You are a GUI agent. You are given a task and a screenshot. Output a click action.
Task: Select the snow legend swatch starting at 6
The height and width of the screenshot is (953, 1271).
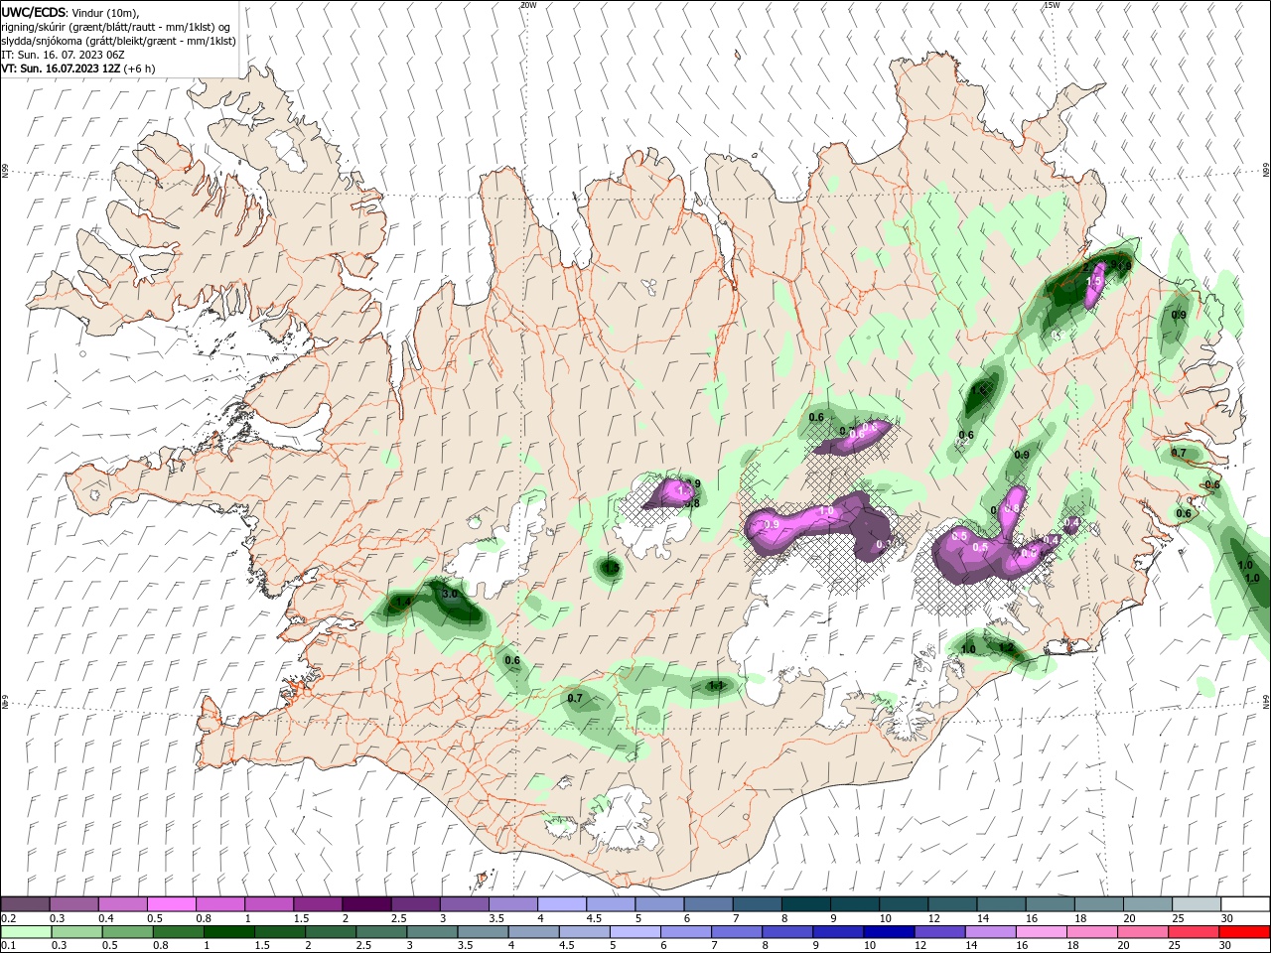(x=708, y=904)
